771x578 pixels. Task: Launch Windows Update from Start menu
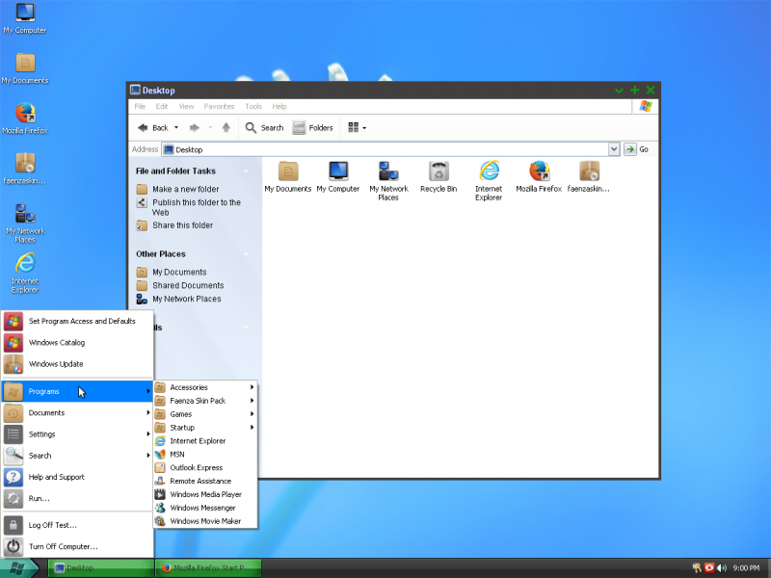coord(77,364)
